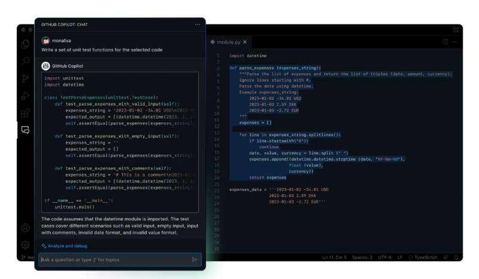Viewport: 479px width, 279px height.
Task: Open the Extensions view
Action: click(x=25, y=113)
